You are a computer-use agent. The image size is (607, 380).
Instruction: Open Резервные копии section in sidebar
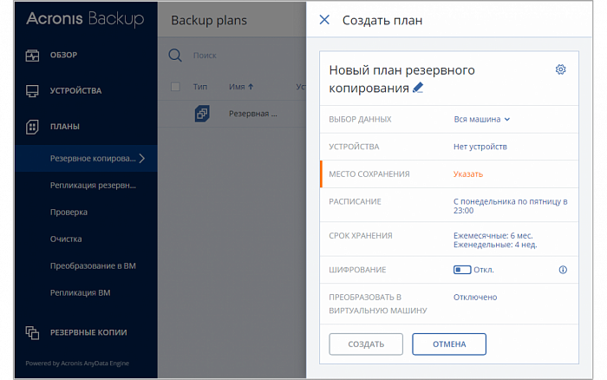pyautogui.click(x=88, y=332)
